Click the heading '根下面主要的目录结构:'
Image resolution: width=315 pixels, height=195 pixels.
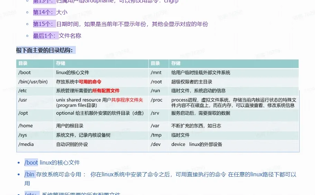[x=46, y=50]
